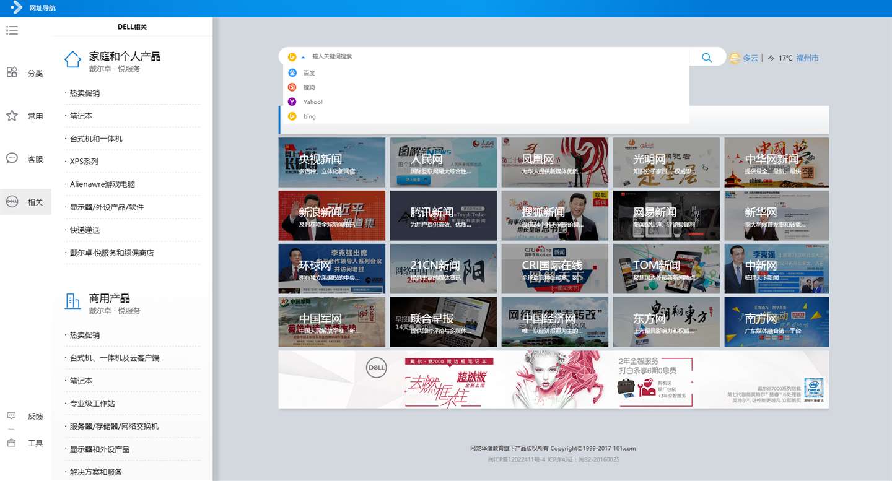Open 服务器/存储器/网络交换机 link
892x481 pixels.
coord(114,427)
